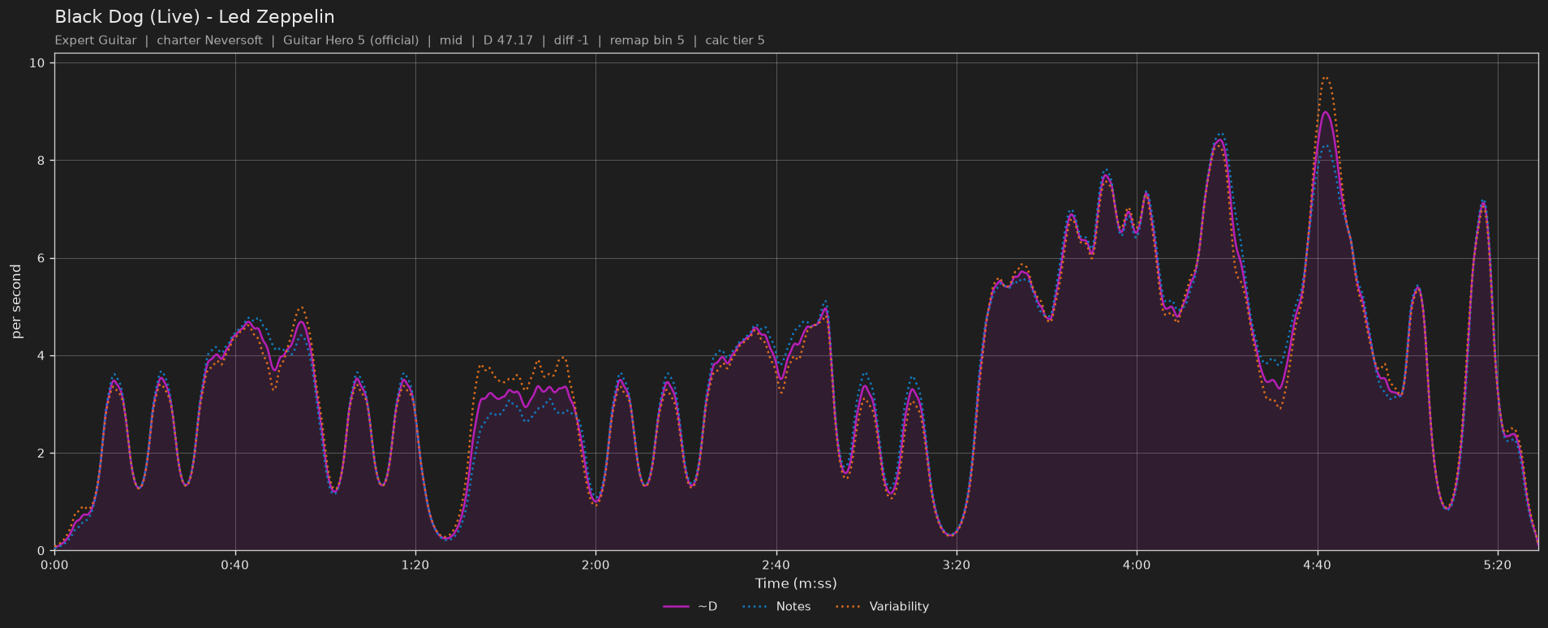The width and height of the screenshot is (1548, 628).
Task: Click the 0:00 x-axis tick label
Action: pos(54,566)
